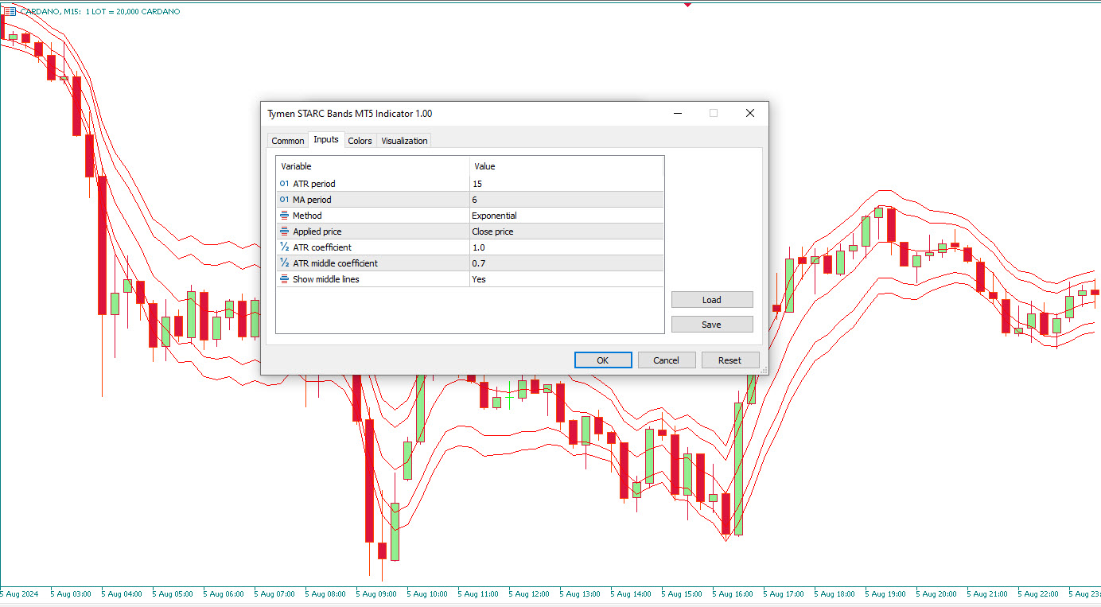This screenshot has height=607, width=1101.
Task: Select the "ATR period" variable name
Action: coord(314,184)
